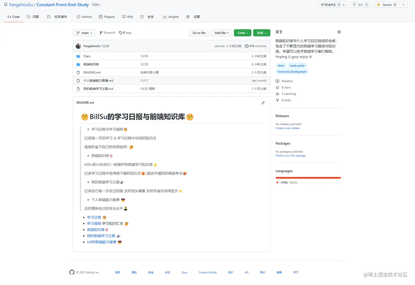Click the 派生 fork button
Screen dimensions: 415x285
point(361,5)
